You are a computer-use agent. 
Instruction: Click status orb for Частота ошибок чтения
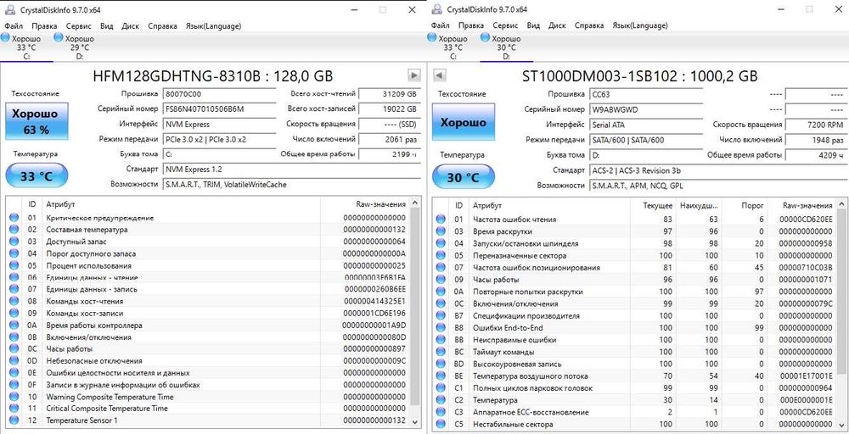(441, 220)
